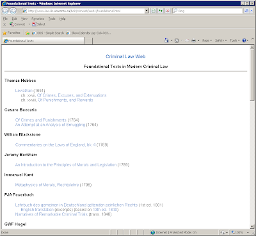
Task: Click the browser Back arrow button
Action: [6, 11]
